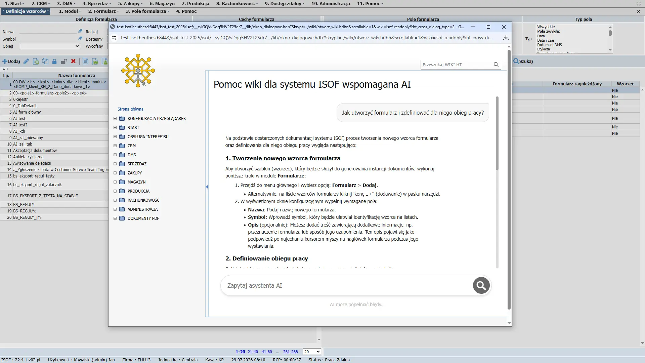This screenshot has height=363, width=645.
Task: Select 'Data i czas' in Typ list
Action: (x=546, y=40)
